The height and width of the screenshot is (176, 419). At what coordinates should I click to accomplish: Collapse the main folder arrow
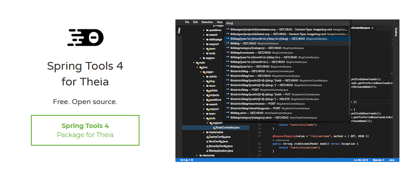point(194,63)
